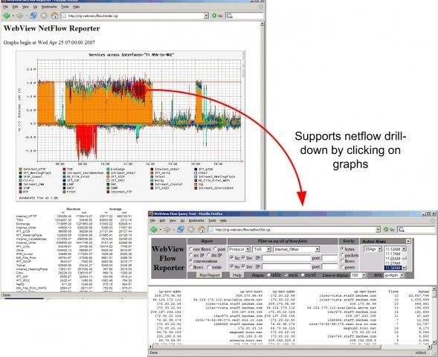438x357 pixels.
Task: Click green Go icon in Flow Query Tool window
Action: click(386, 230)
